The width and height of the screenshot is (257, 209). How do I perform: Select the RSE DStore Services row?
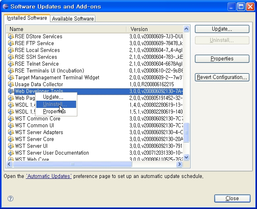point(95,36)
